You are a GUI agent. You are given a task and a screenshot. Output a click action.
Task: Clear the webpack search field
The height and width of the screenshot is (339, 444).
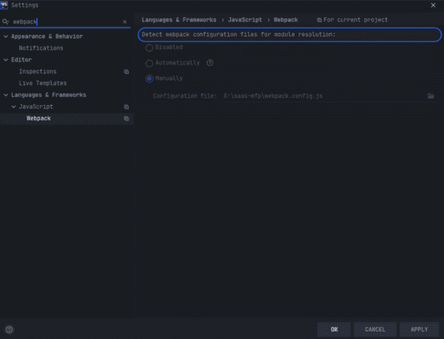(x=124, y=21)
